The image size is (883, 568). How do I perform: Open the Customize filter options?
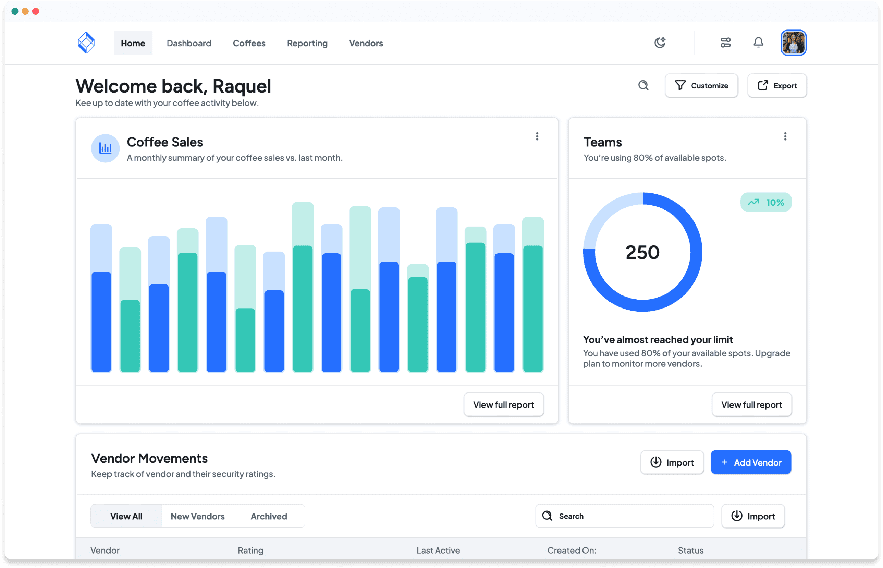click(x=701, y=85)
